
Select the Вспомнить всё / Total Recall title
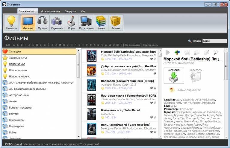click(x=121, y=110)
